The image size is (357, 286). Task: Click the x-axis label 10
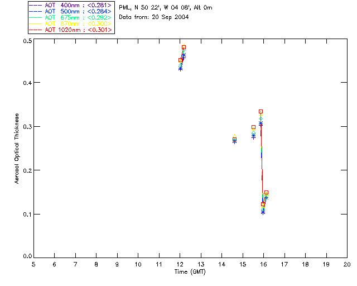coord(138,264)
